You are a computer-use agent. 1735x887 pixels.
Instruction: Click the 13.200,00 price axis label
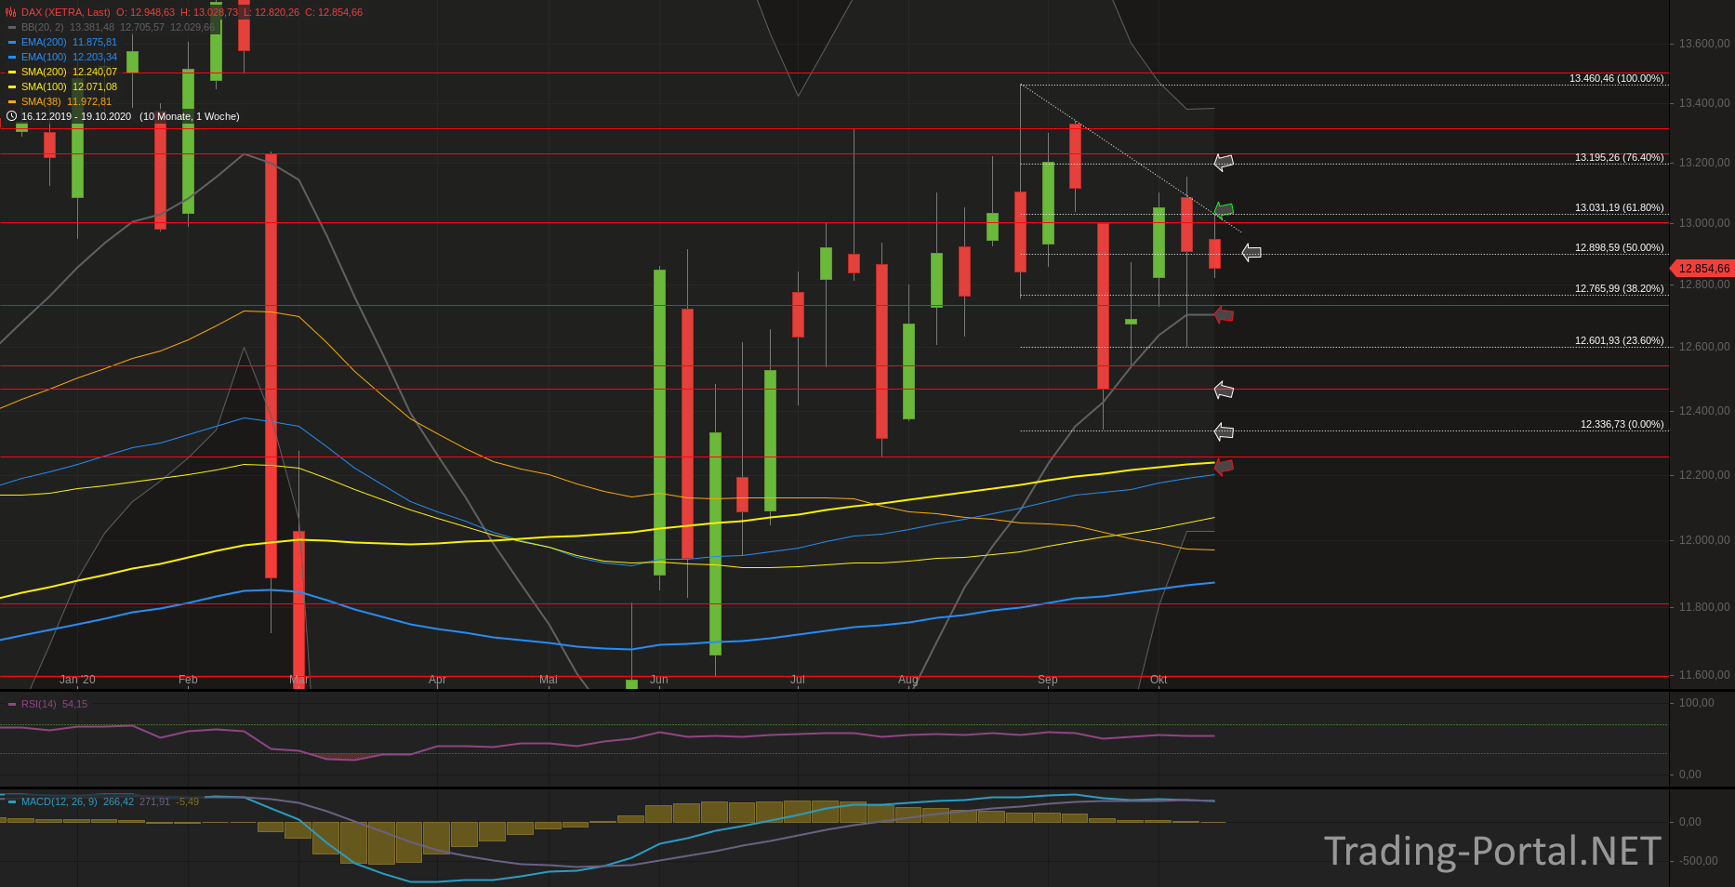[1704, 163]
